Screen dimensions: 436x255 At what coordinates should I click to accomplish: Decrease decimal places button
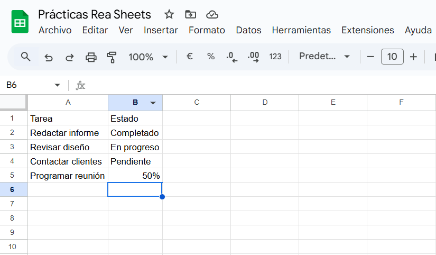(x=231, y=57)
